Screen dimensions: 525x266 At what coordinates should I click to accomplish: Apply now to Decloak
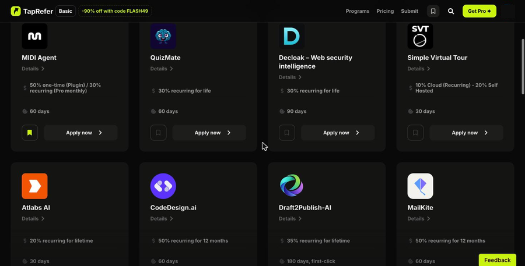[x=338, y=133]
